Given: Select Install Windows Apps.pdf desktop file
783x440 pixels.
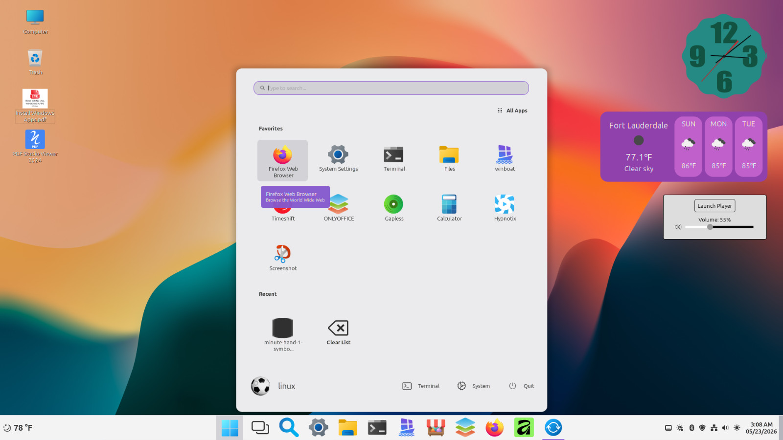Looking at the screenshot, I should pos(35,106).
